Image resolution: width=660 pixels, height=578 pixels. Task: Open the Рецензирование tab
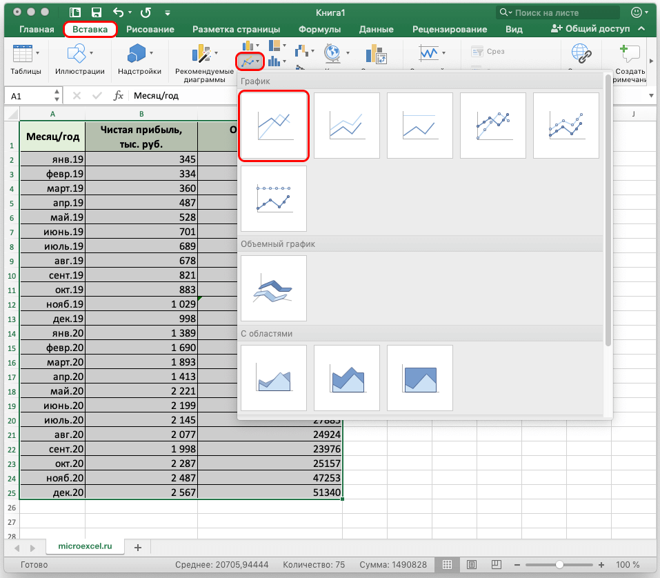point(450,29)
